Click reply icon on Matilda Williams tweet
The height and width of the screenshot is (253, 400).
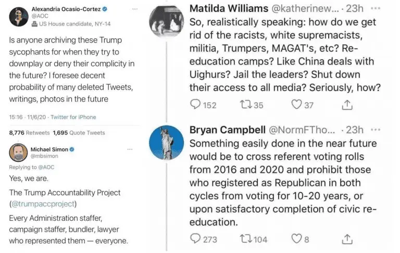point(195,105)
